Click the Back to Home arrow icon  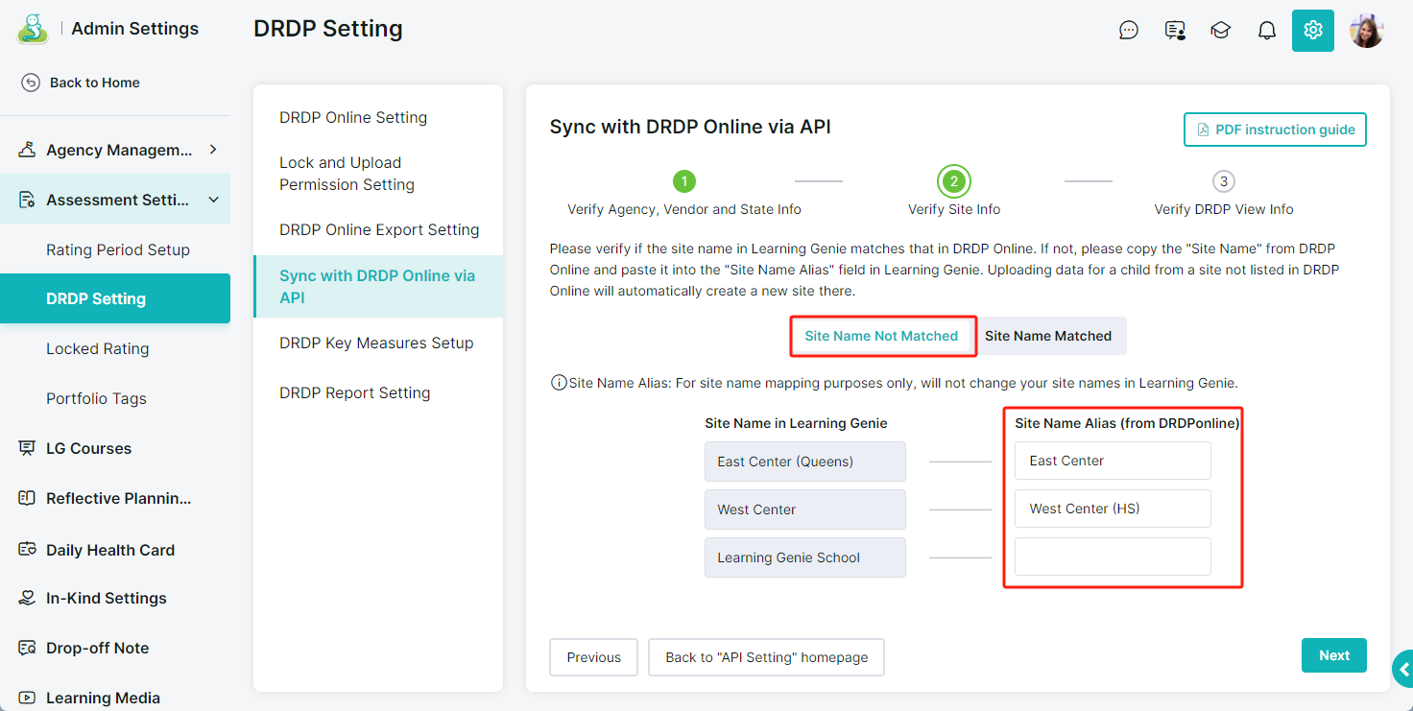tap(31, 83)
